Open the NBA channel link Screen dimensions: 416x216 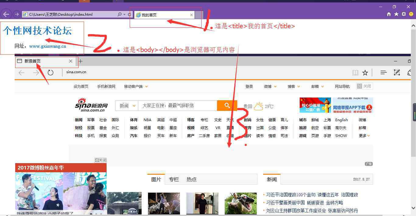tap(147, 120)
